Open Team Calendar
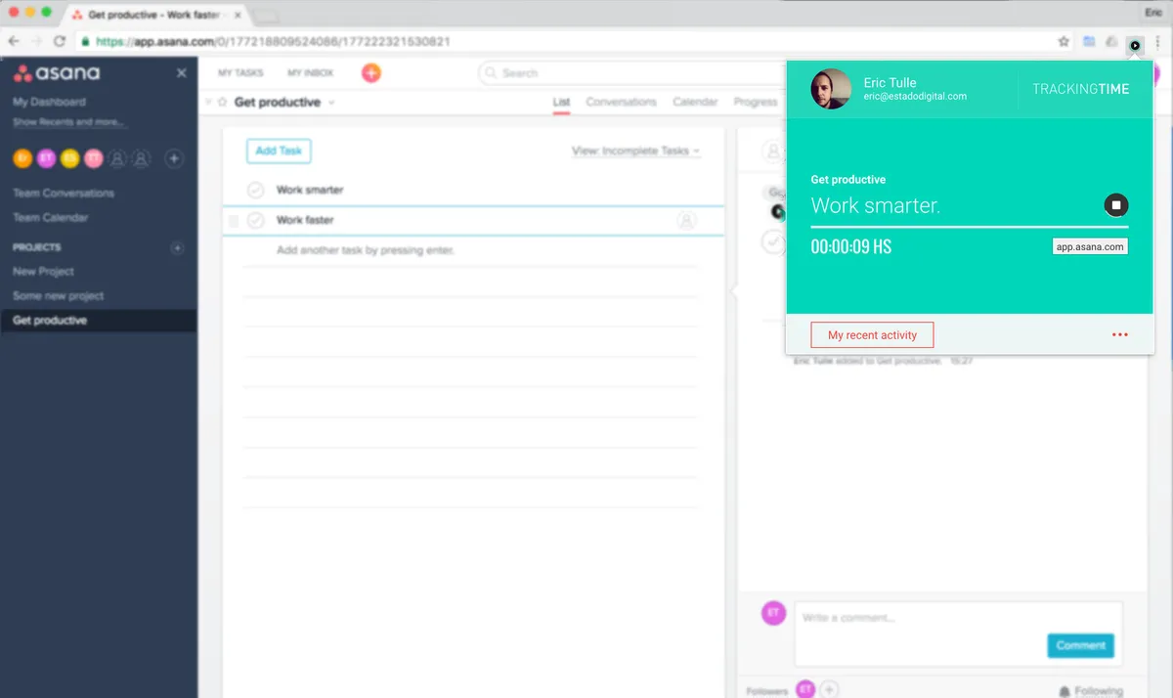The width and height of the screenshot is (1173, 698). (x=51, y=218)
